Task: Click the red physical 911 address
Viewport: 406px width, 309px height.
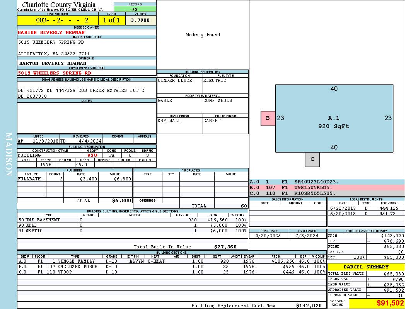Action: [55, 73]
